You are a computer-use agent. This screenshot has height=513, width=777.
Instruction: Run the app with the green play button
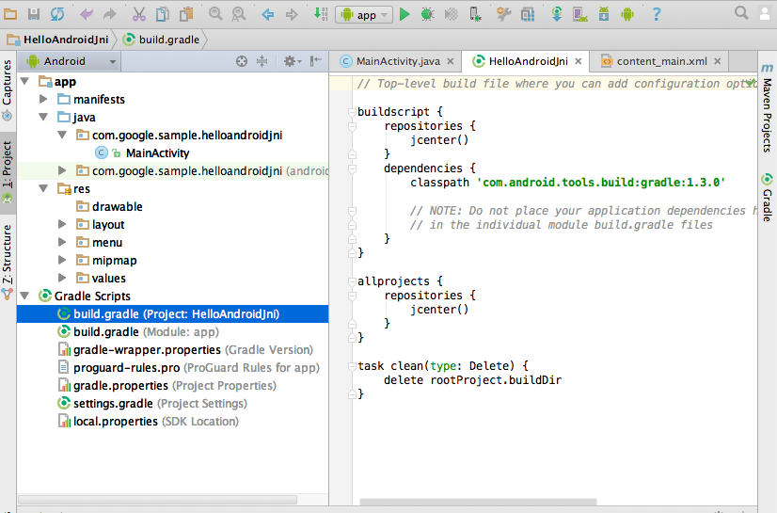coord(404,14)
